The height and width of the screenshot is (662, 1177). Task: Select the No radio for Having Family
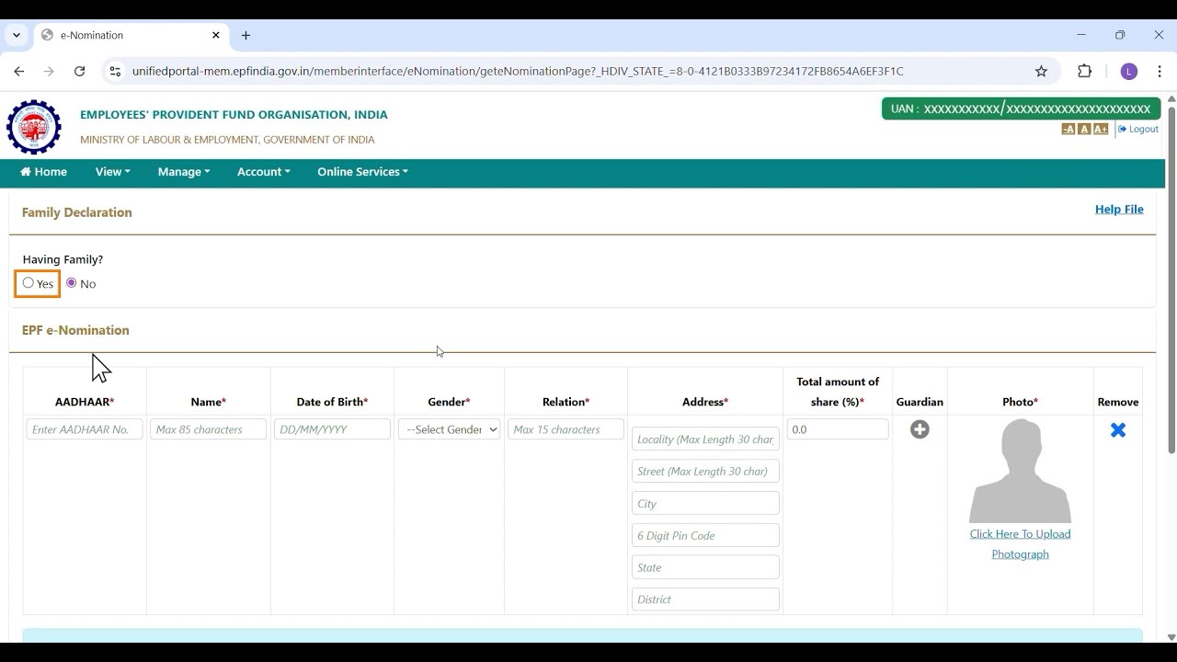pyautogui.click(x=72, y=283)
